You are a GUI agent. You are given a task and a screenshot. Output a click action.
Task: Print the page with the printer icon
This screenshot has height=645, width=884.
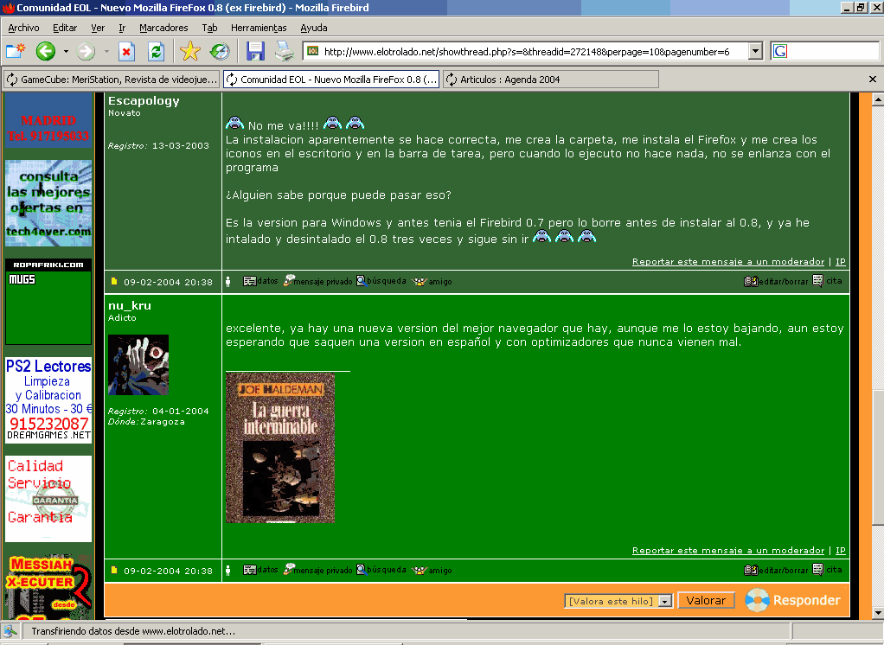284,51
